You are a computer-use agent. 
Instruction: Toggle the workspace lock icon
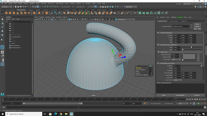click(x=205, y=4)
